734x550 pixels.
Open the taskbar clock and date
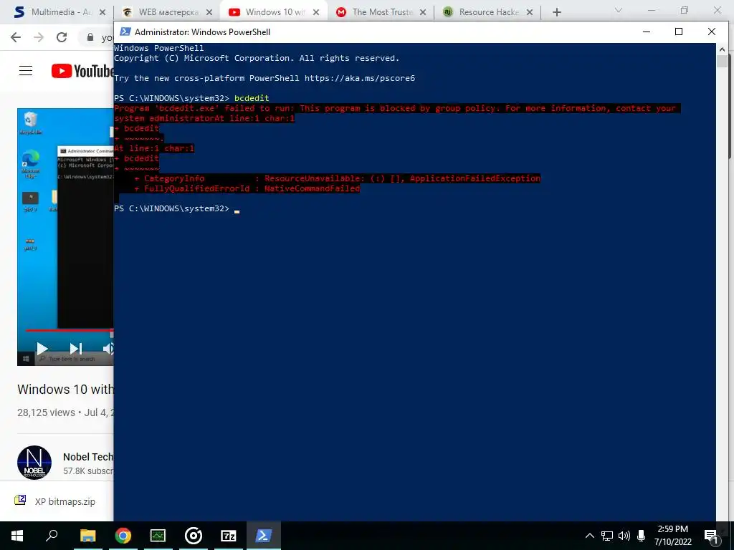[673, 536]
